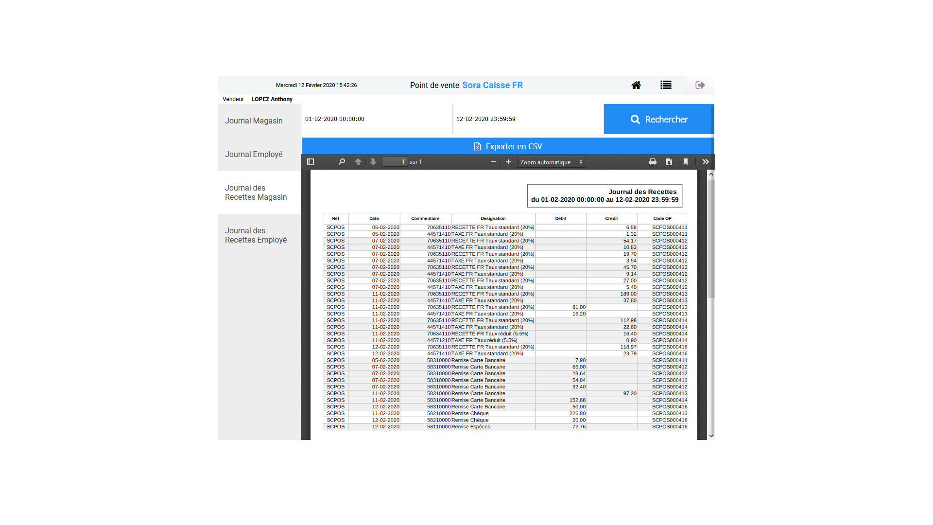Click the logout icon
The height and width of the screenshot is (525, 933).
pyautogui.click(x=700, y=85)
